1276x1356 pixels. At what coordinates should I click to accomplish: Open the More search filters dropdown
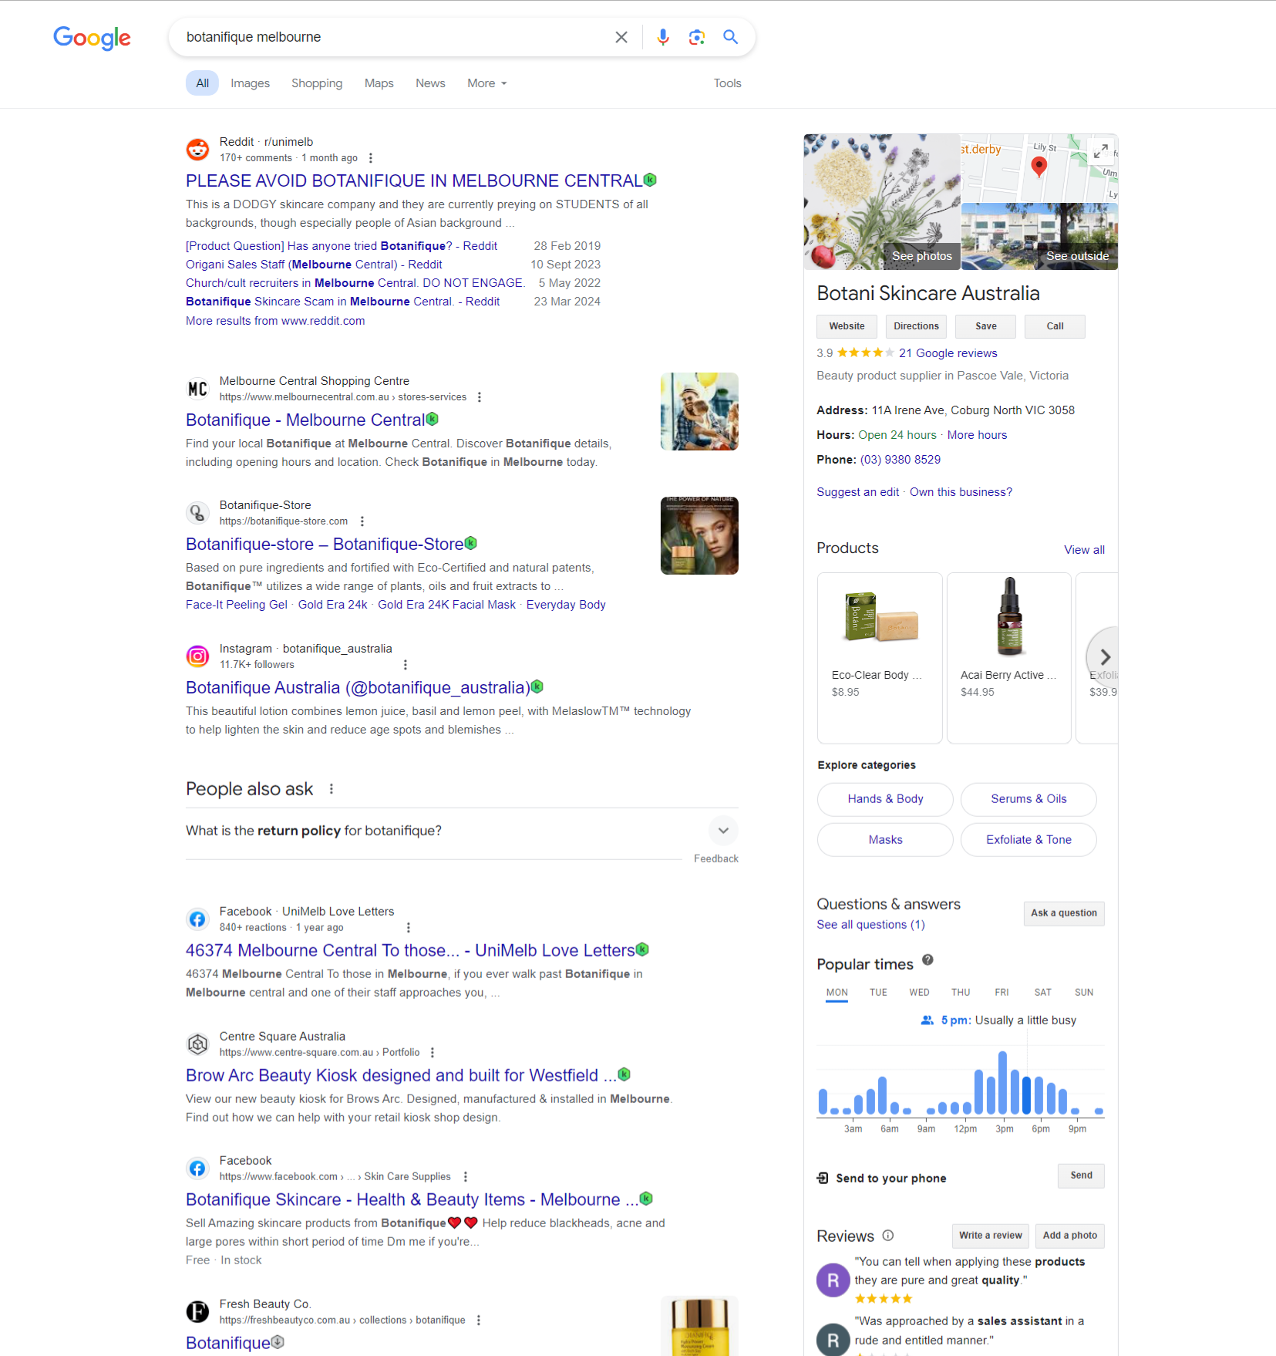coord(486,83)
